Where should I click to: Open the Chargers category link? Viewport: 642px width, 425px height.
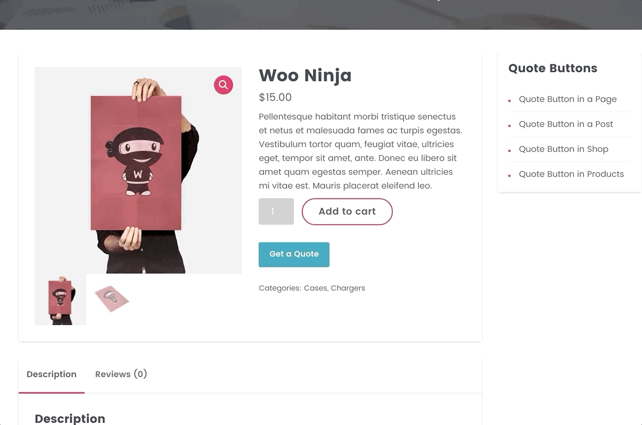pyautogui.click(x=348, y=288)
